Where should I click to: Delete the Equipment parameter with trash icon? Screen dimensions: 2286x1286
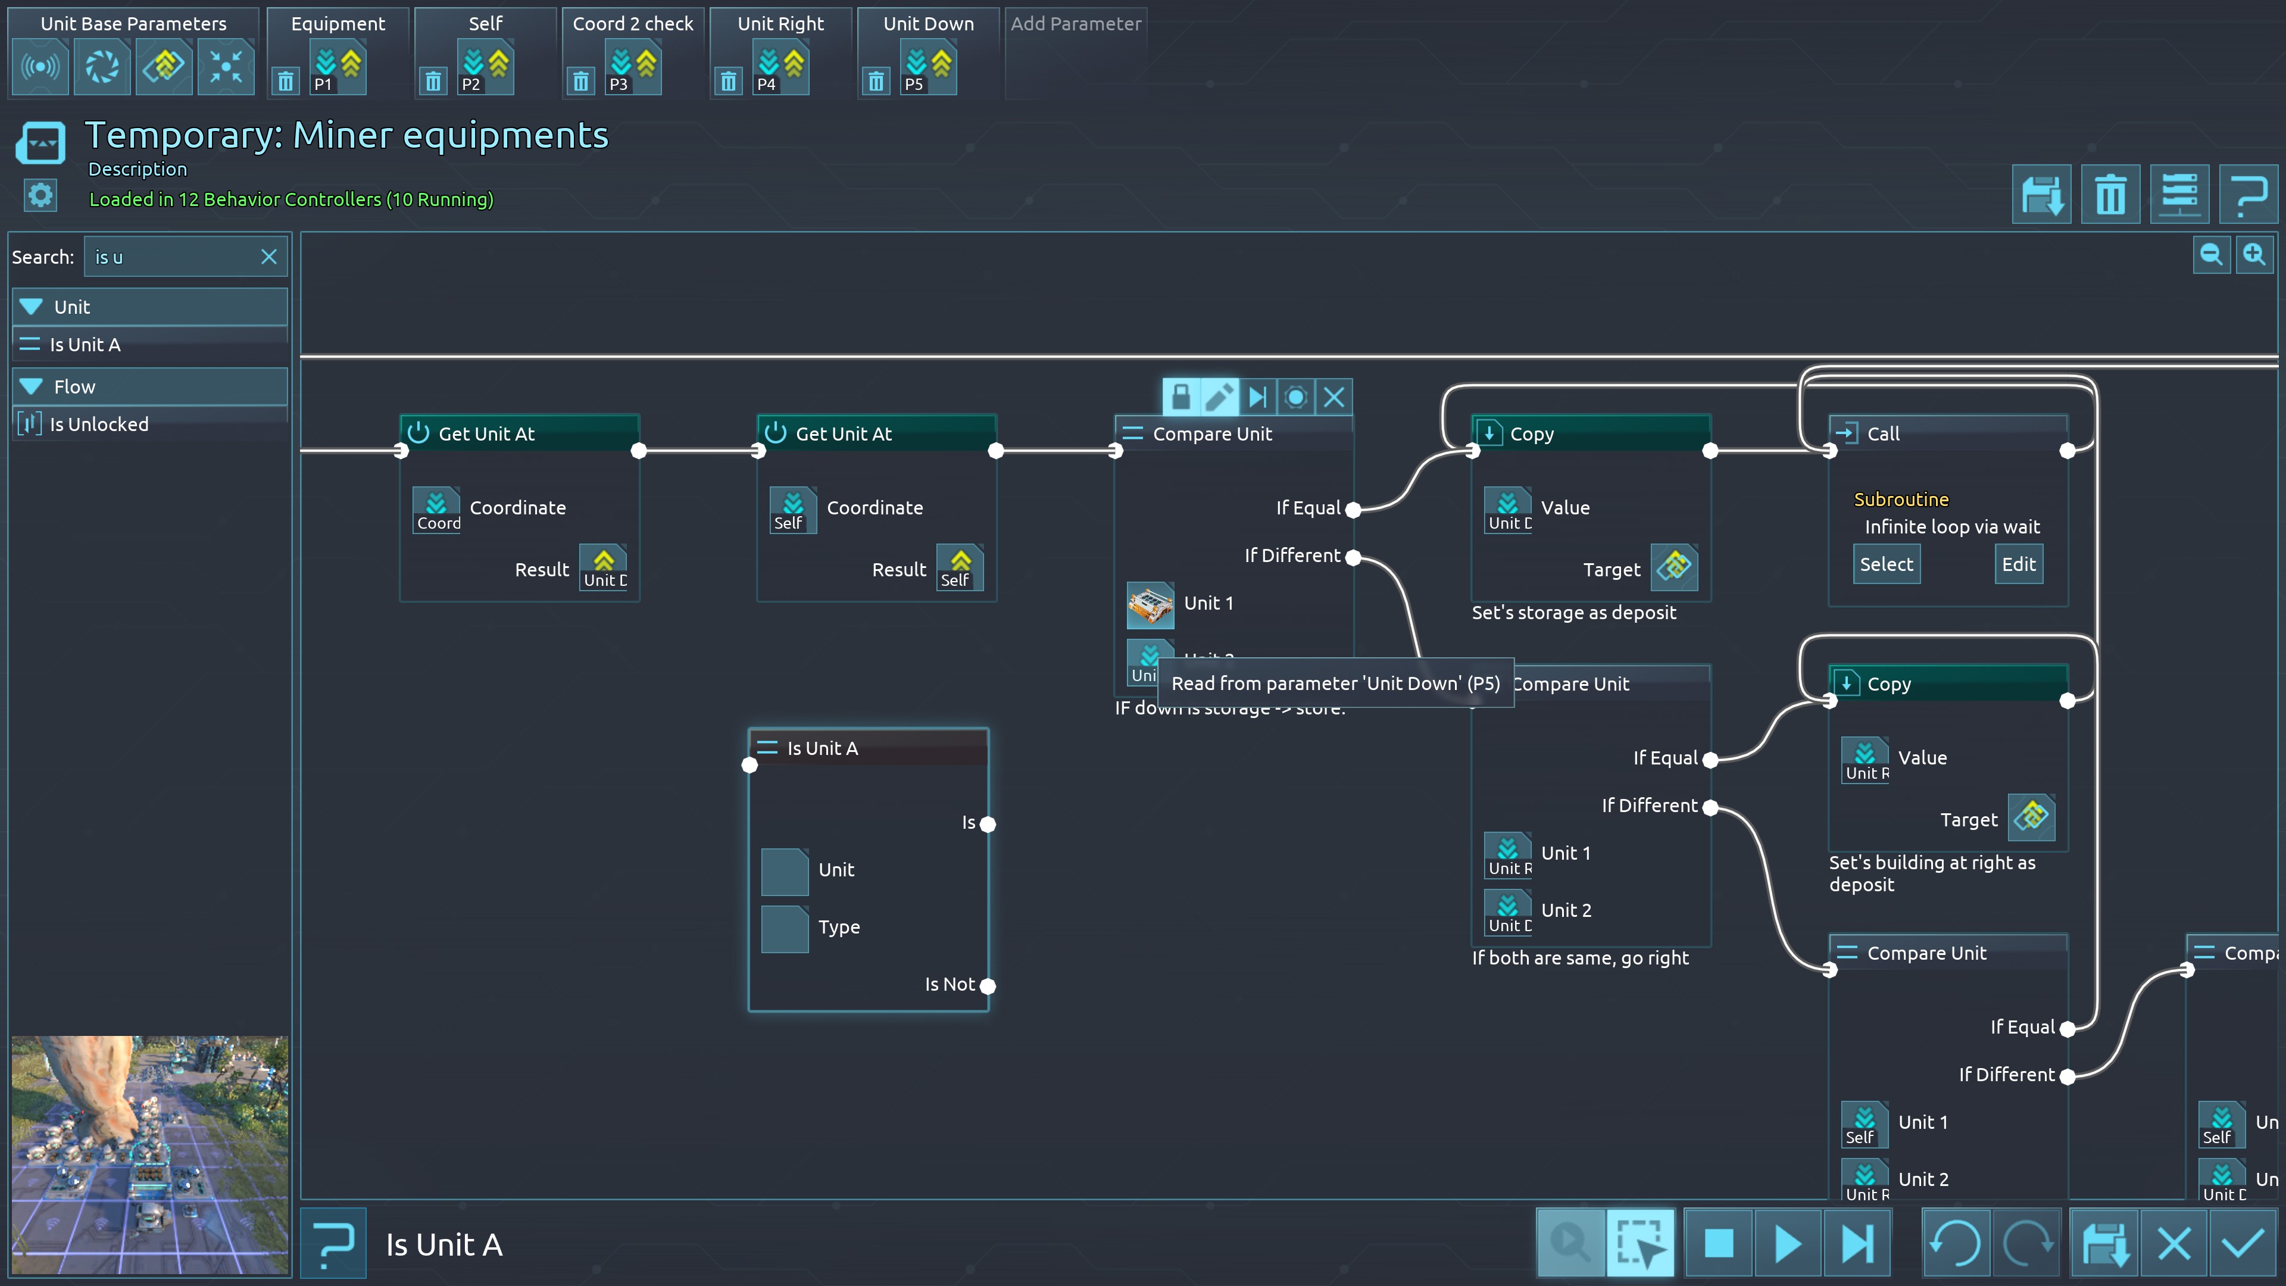click(285, 82)
